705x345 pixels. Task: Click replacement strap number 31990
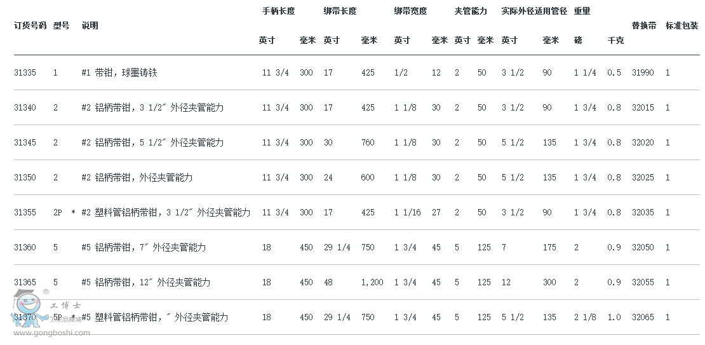click(x=643, y=72)
